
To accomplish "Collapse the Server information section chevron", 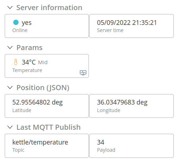I will pyautogui.click(x=10, y=8).
